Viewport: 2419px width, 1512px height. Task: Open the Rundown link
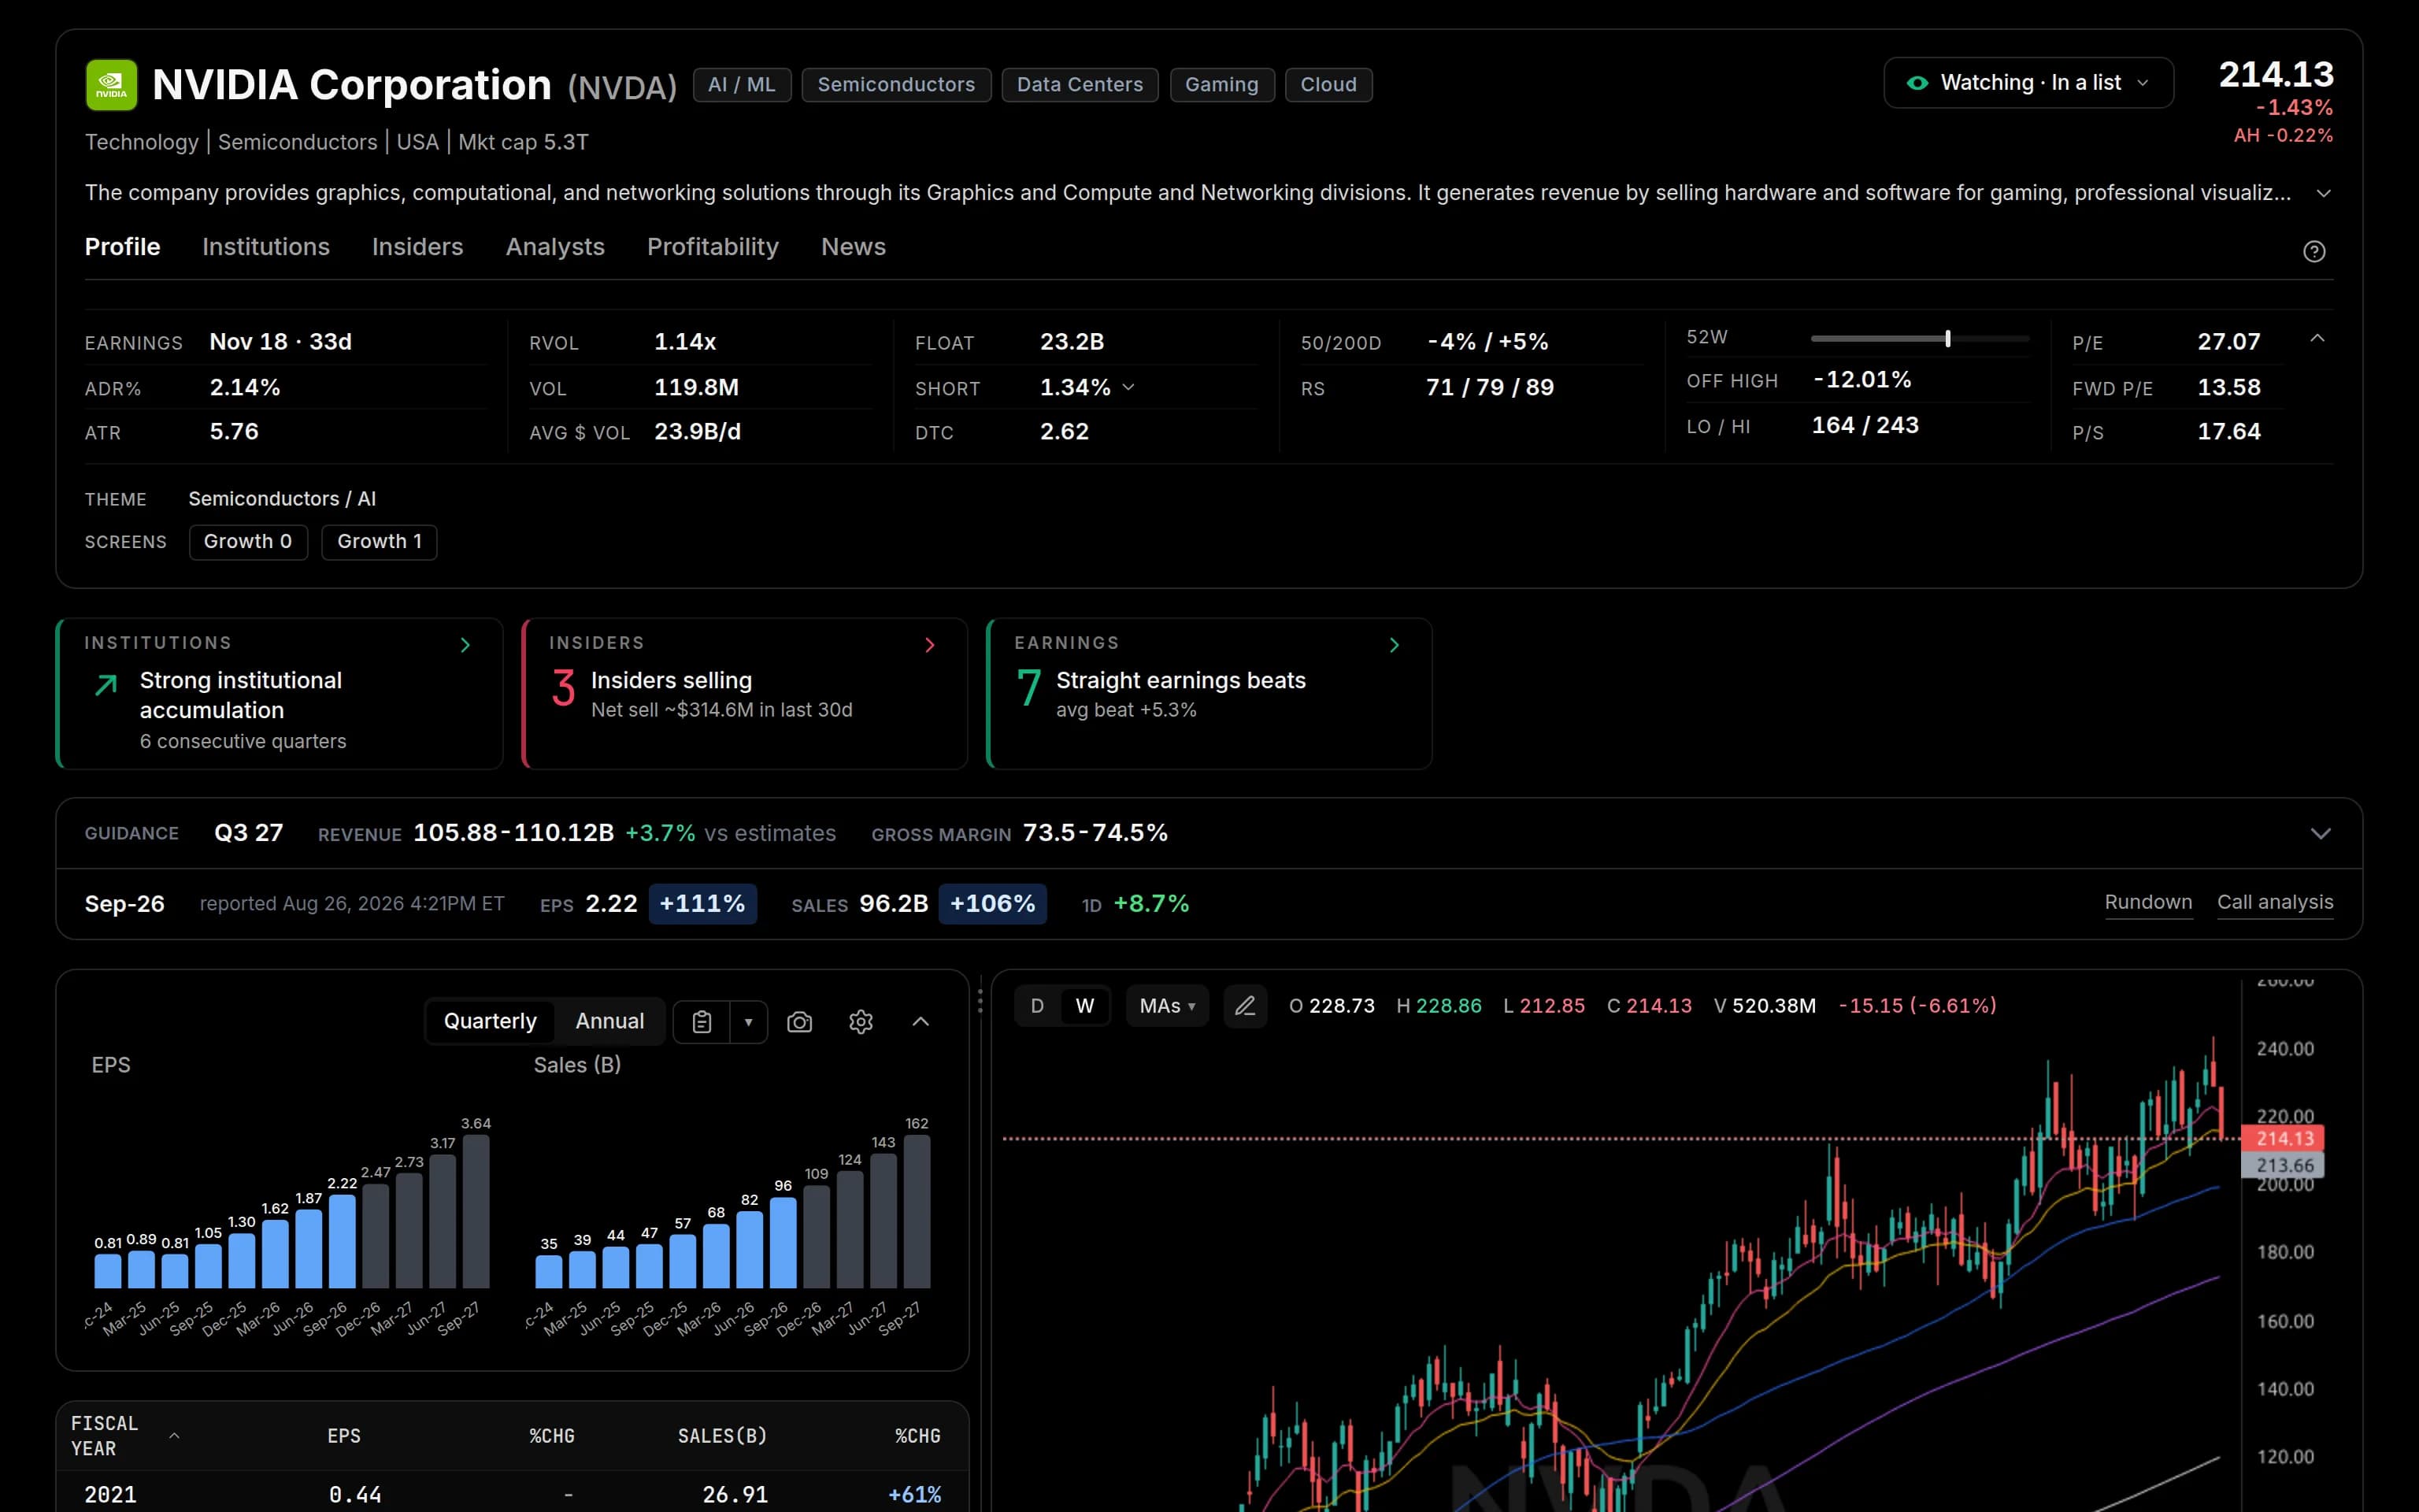click(x=2148, y=902)
